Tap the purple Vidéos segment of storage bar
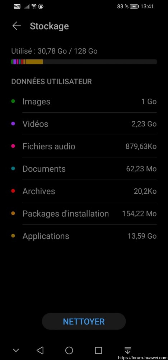Image resolution: width=168 pixels, height=360 pixels. [15, 62]
